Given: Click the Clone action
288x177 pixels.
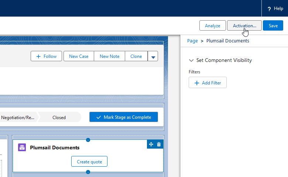Looking at the screenshot, I should pyautogui.click(x=136, y=56).
